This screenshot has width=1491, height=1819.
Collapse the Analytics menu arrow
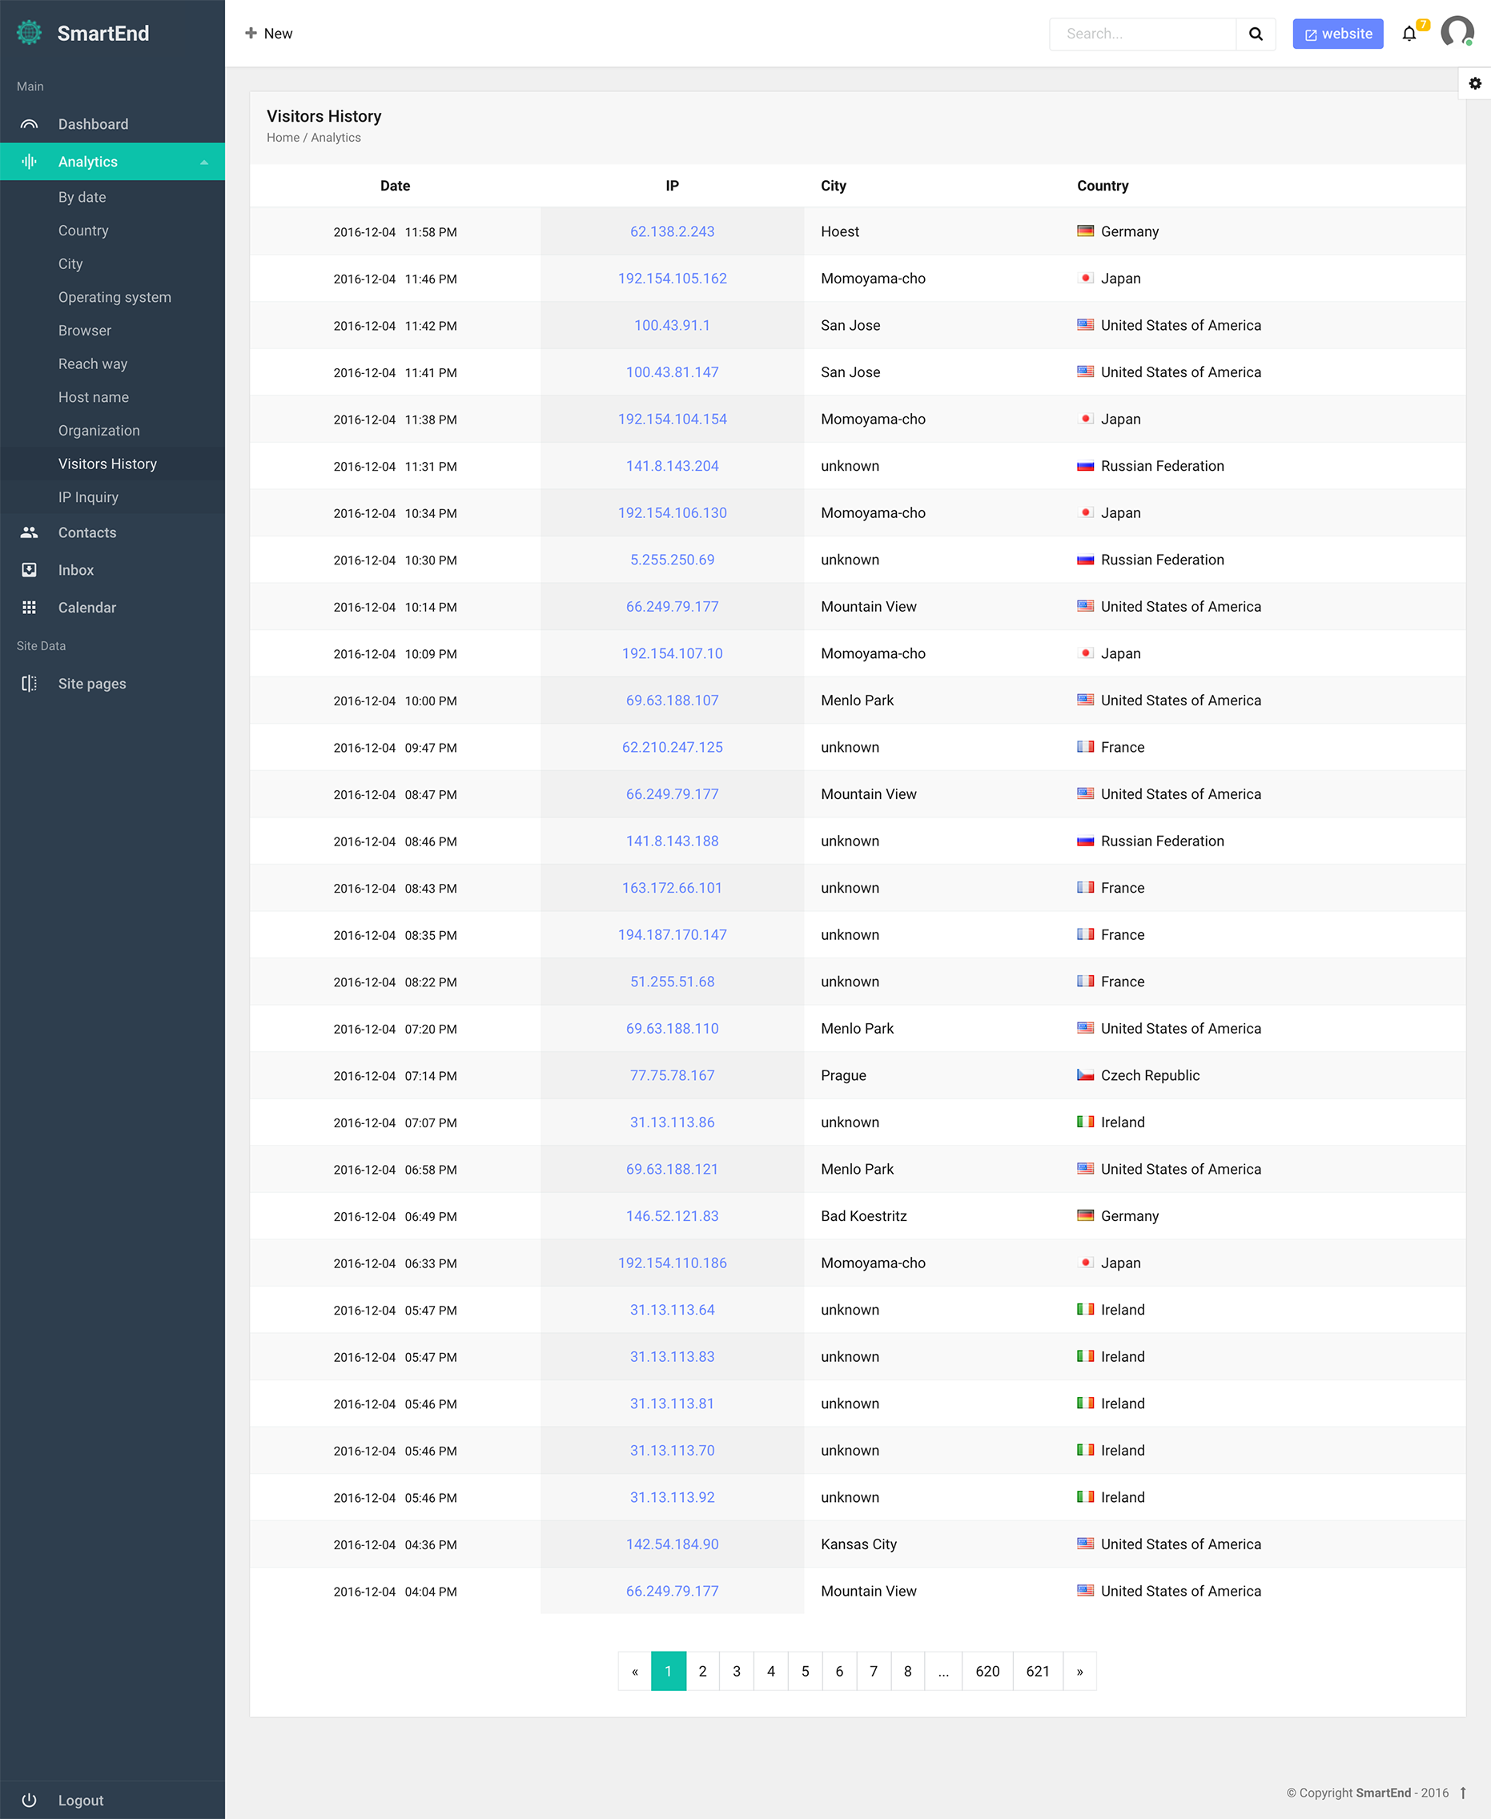click(204, 163)
